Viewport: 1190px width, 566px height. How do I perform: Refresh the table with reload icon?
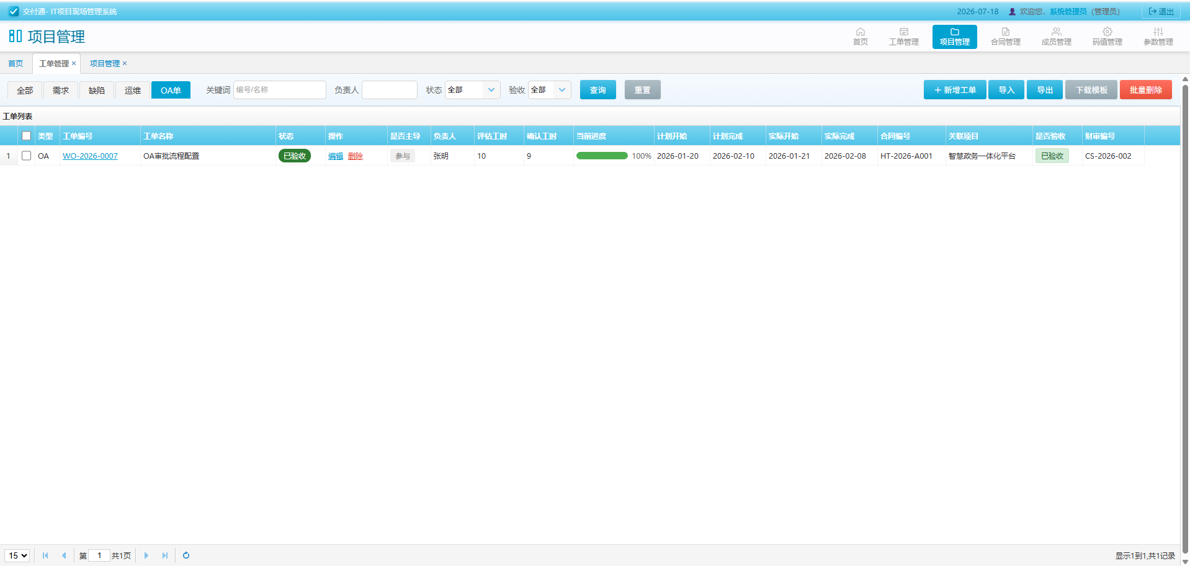click(x=186, y=555)
